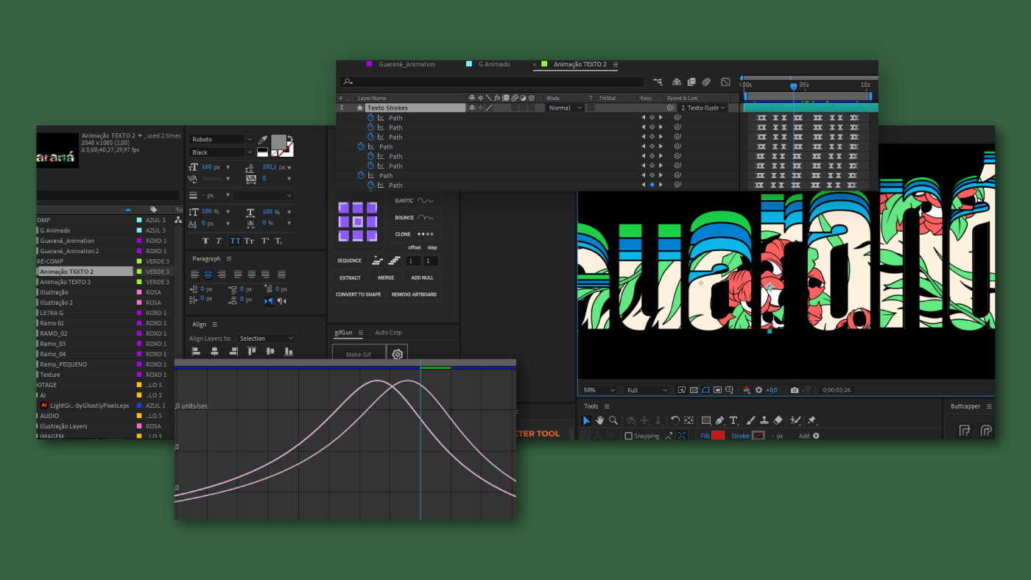The width and height of the screenshot is (1031, 580).
Task: Open the Normal blending mode dropdown
Action: (x=565, y=107)
